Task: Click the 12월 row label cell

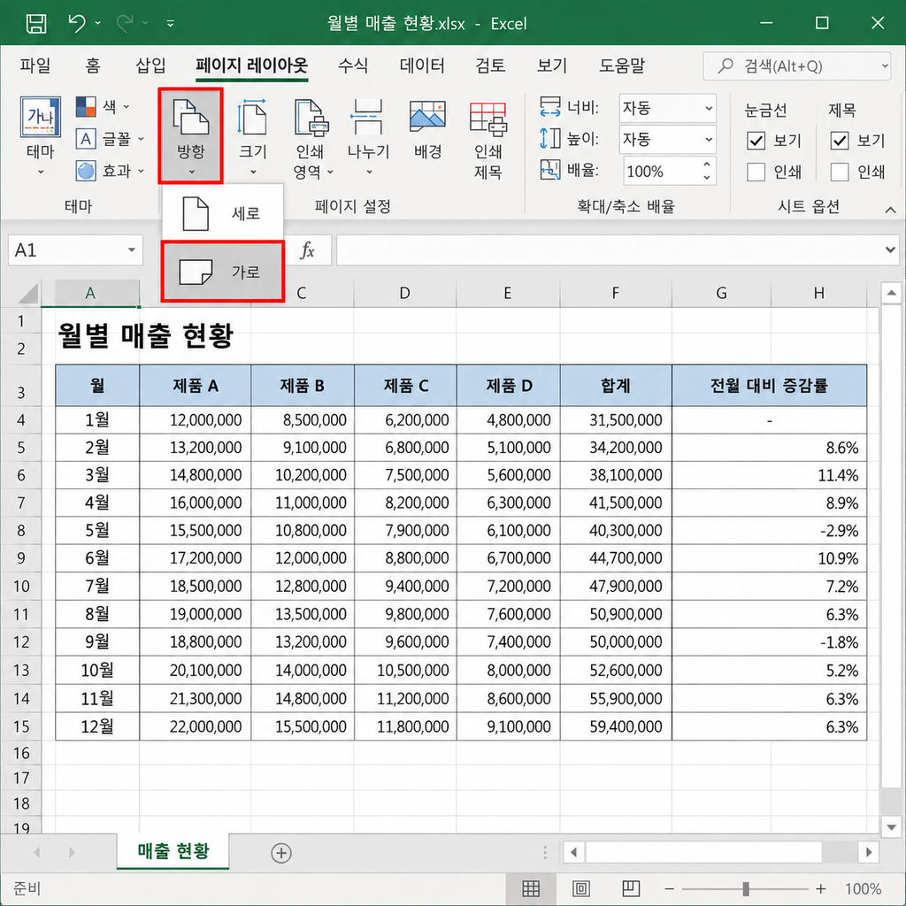Action: [97, 726]
